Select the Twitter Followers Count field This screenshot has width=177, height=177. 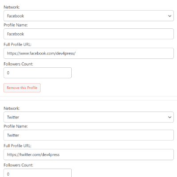click(x=38, y=173)
